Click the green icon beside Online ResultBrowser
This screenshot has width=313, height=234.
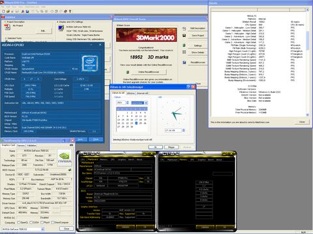pos(128,72)
